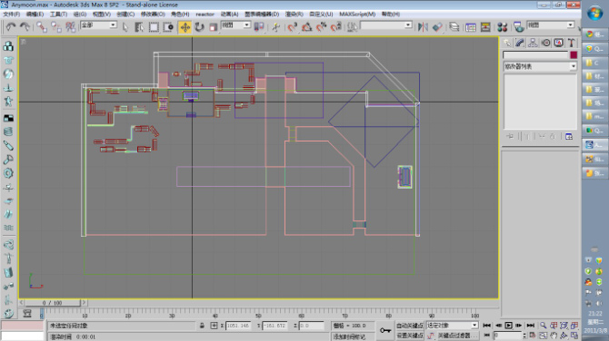Toggle Spinner Snap
This screenshot has height=341, width=609.
pyautogui.click(x=336, y=26)
